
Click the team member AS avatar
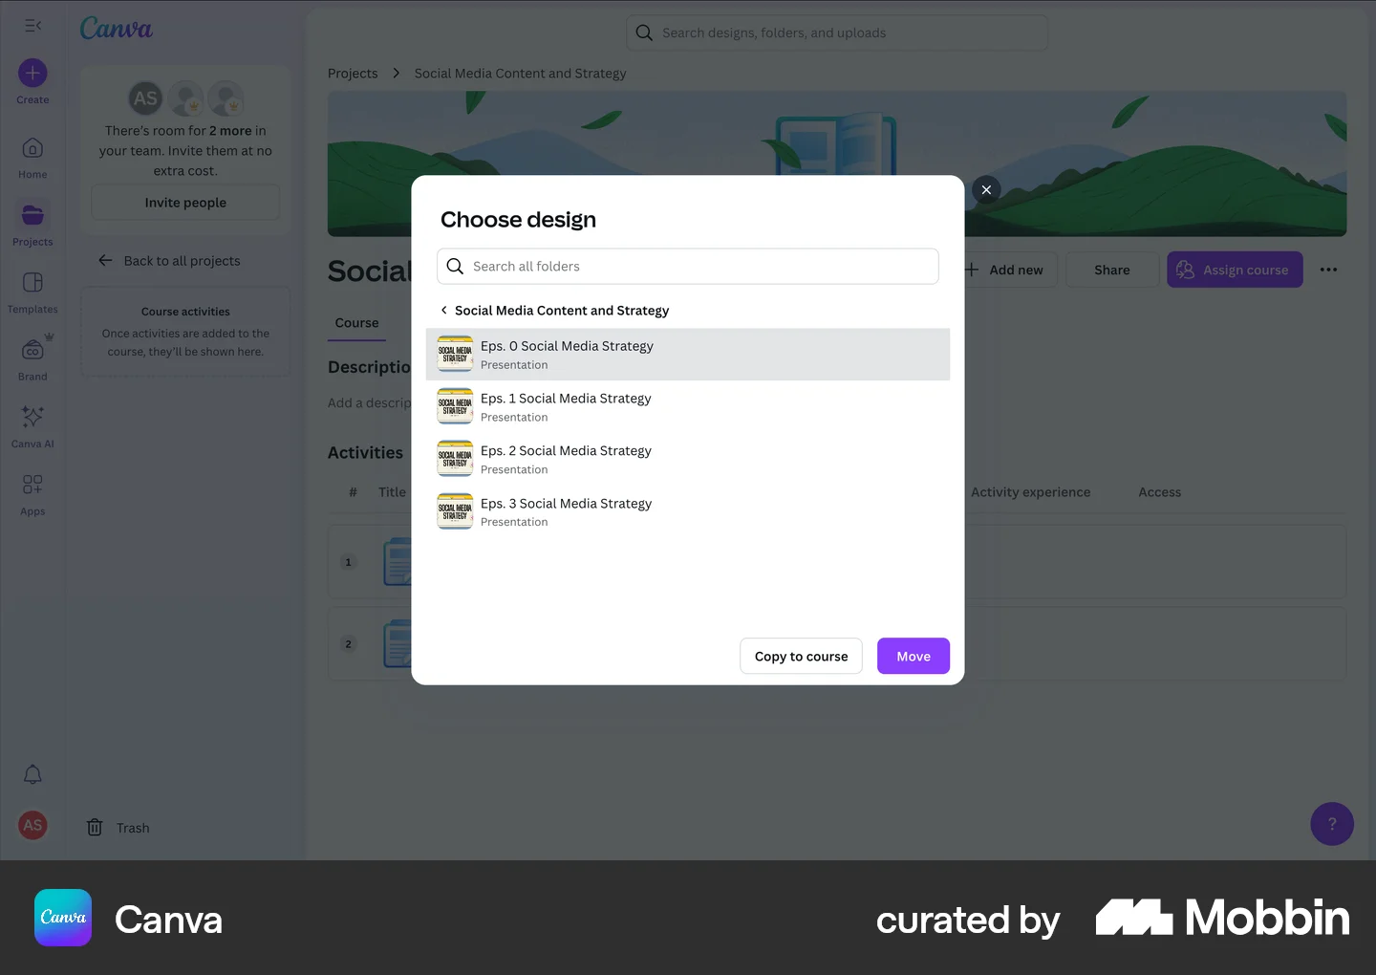pos(145,97)
